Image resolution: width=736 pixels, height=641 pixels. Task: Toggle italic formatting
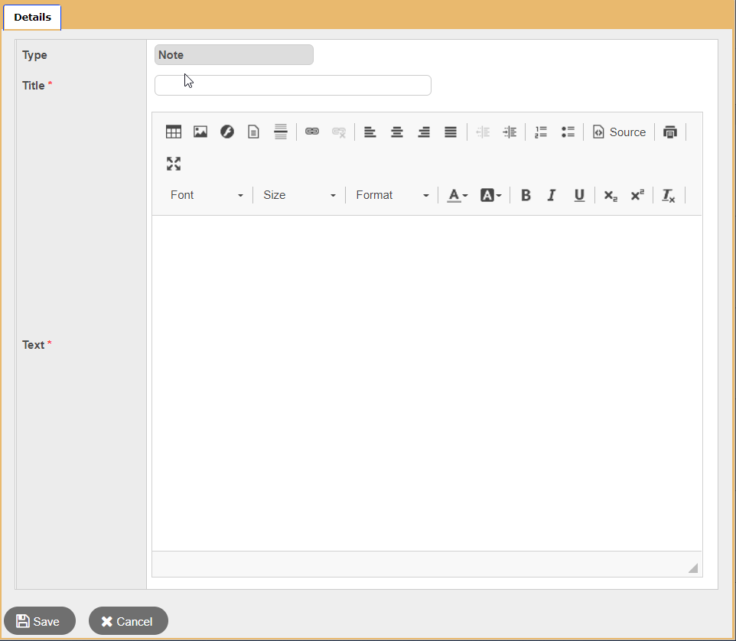coord(552,195)
